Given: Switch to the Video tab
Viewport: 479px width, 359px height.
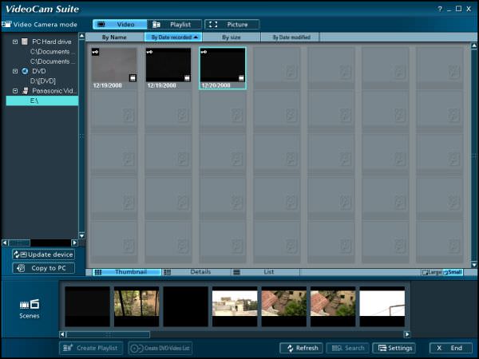Looking at the screenshot, I should click(x=120, y=25).
